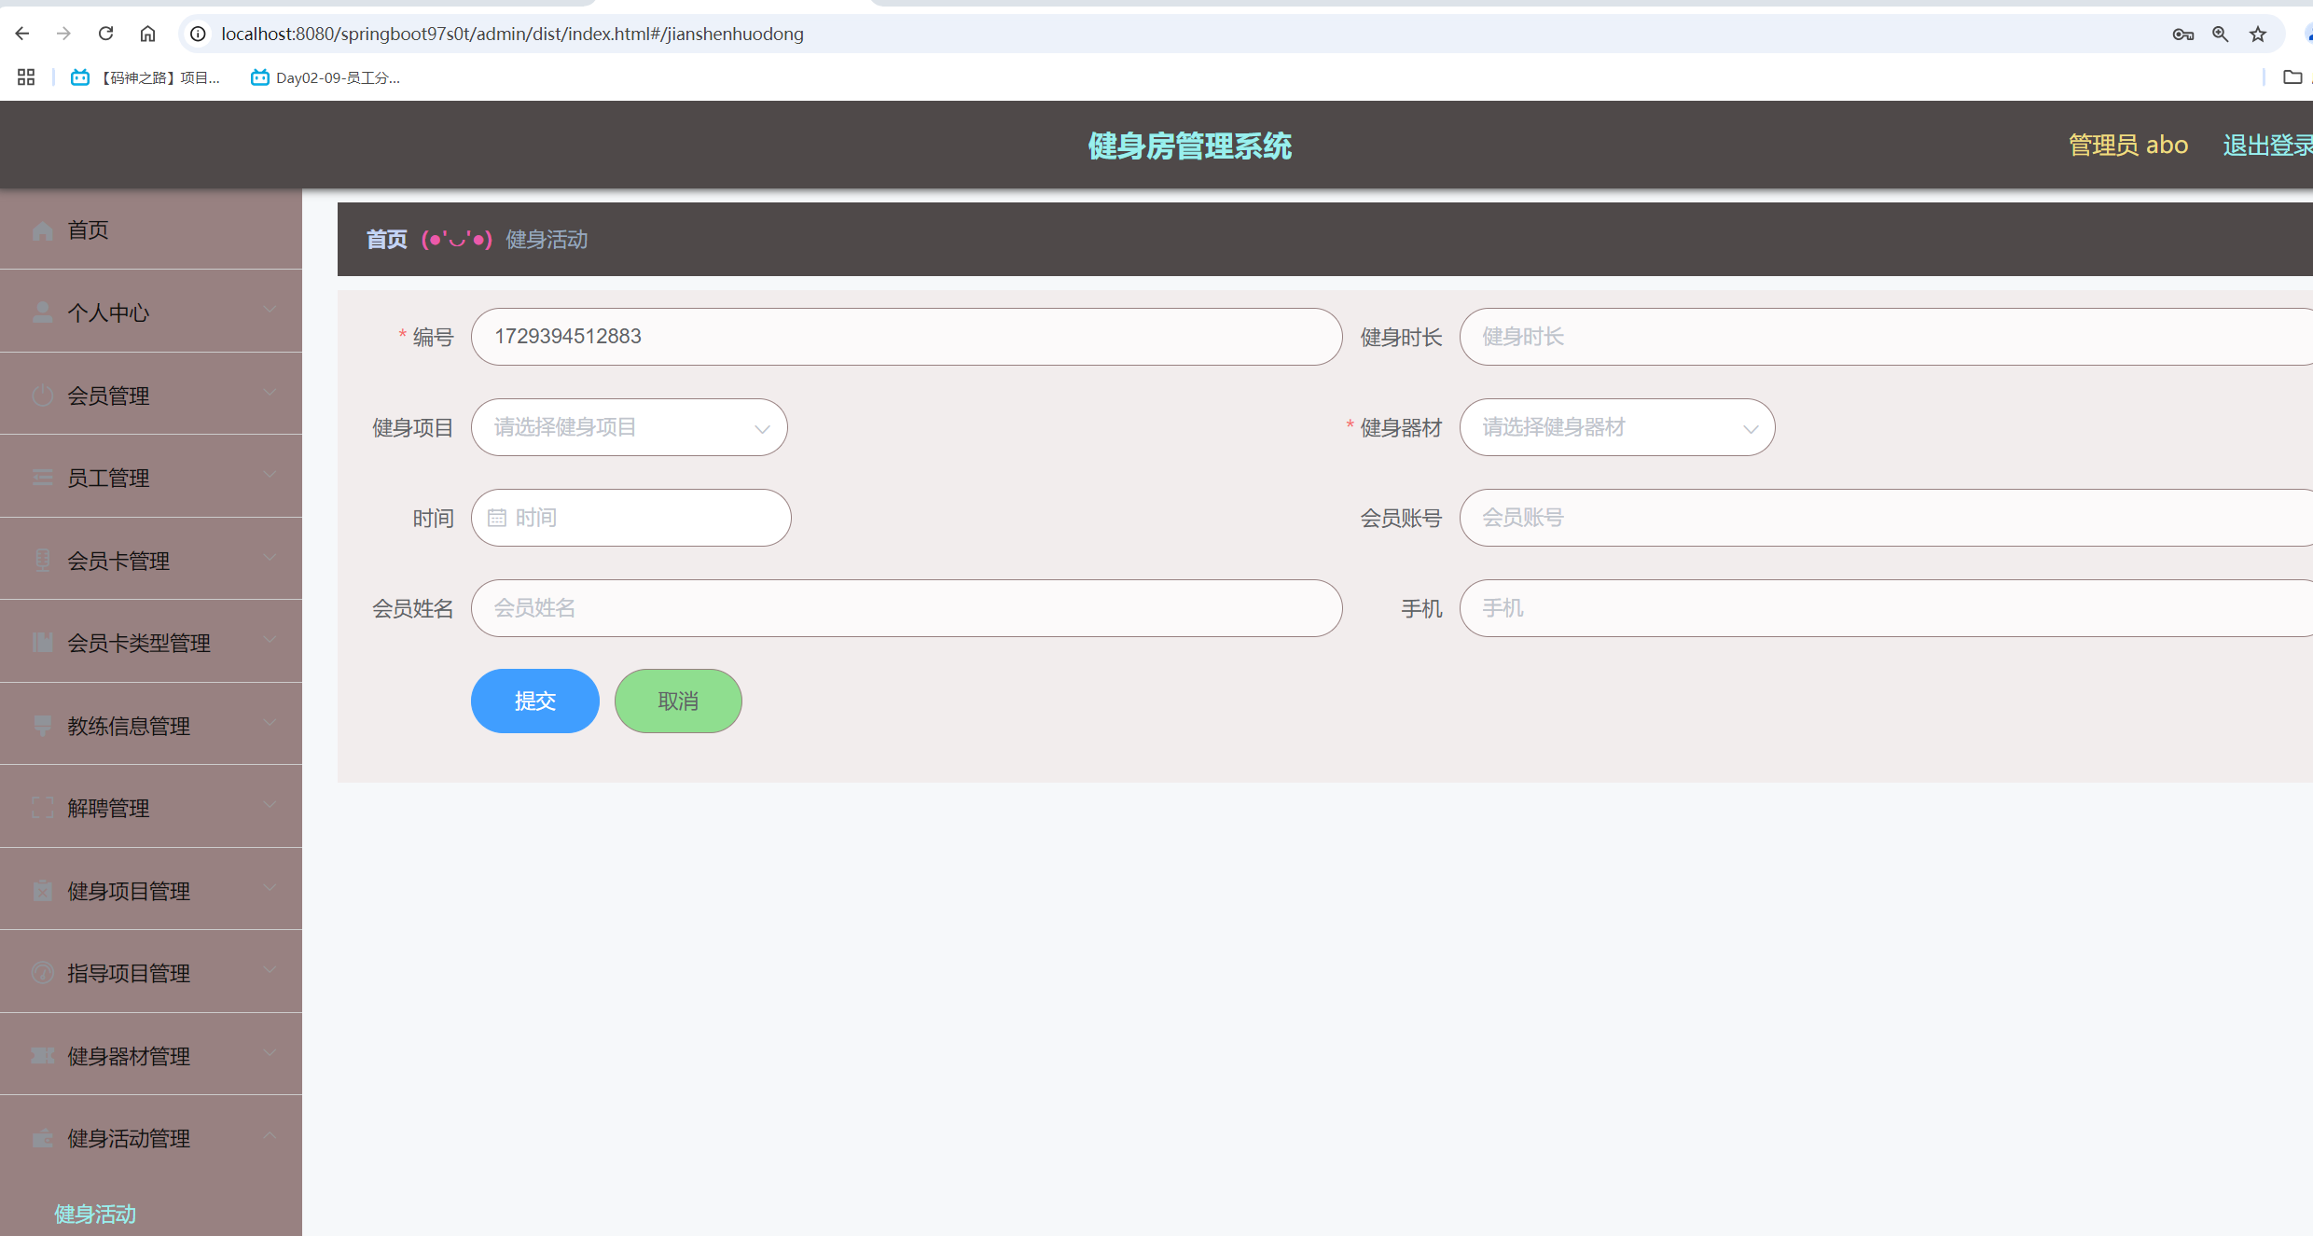
Task: Click the 会员姓名 input field
Action: (x=906, y=608)
